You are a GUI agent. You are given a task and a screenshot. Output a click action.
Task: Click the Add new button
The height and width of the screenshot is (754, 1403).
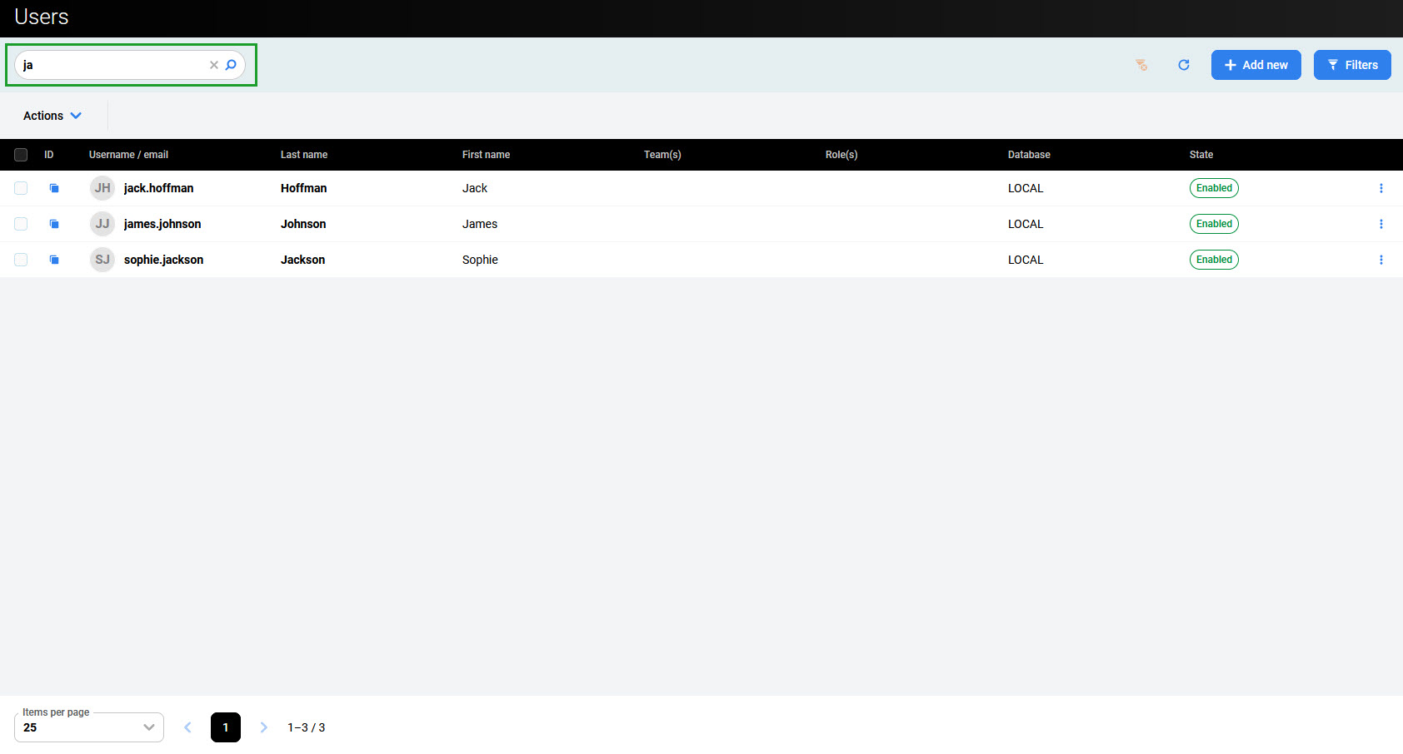pyautogui.click(x=1256, y=65)
